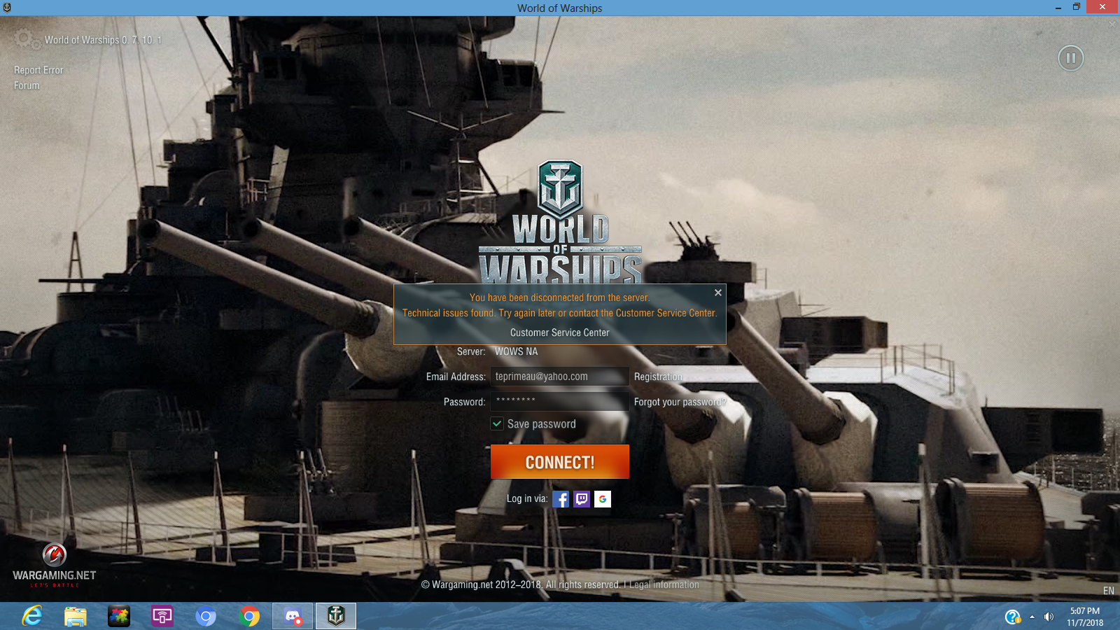Log in via Google icon
This screenshot has width=1120, height=630.
[603, 499]
